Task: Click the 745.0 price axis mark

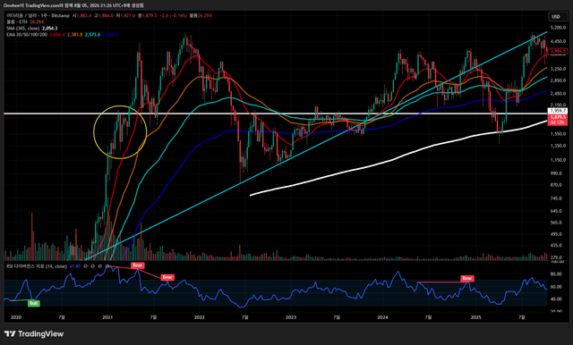Action: (556, 198)
